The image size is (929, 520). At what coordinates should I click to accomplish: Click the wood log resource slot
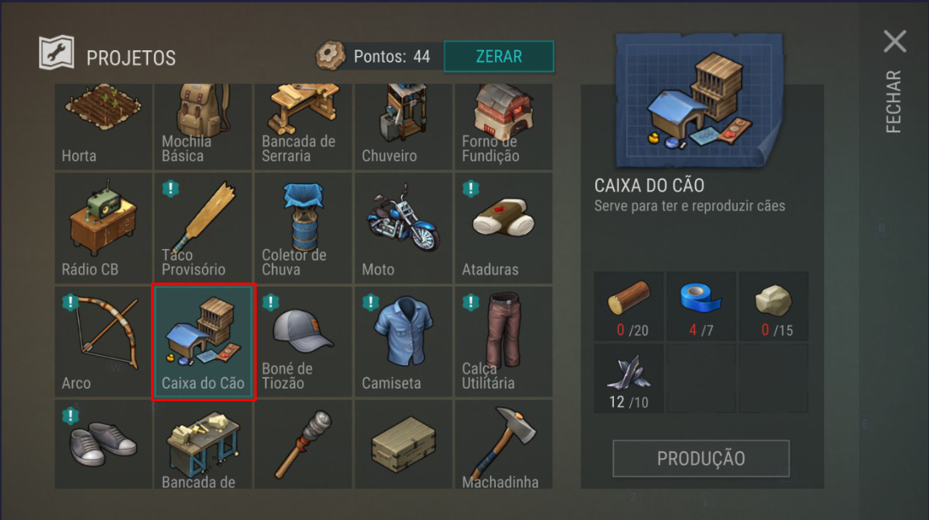click(x=629, y=306)
